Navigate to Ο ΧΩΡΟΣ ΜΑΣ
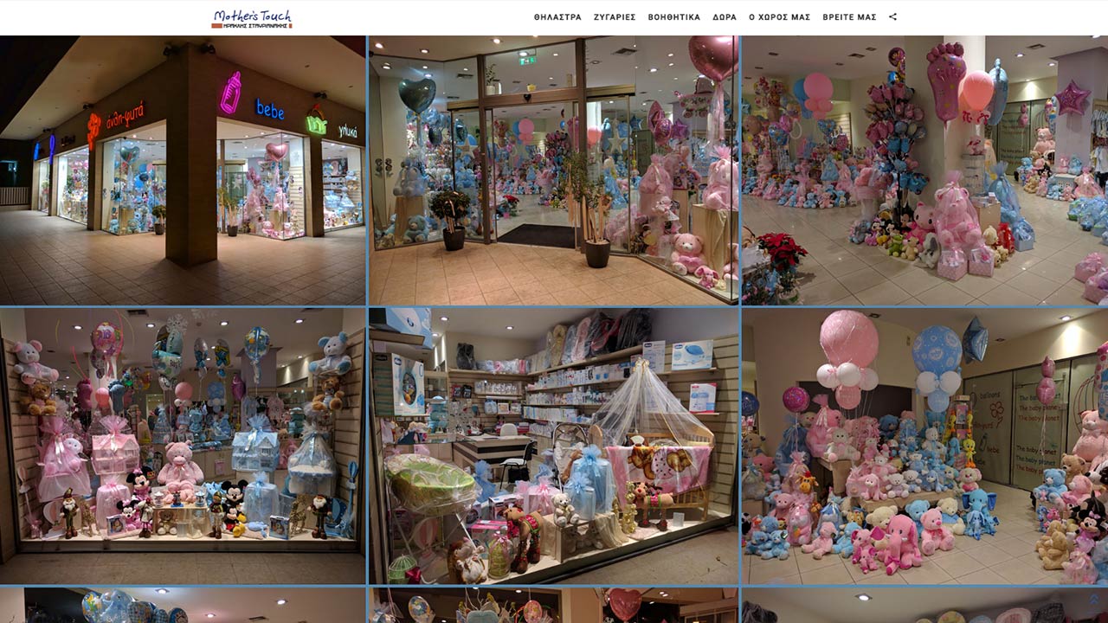The width and height of the screenshot is (1108, 623). 779,17
